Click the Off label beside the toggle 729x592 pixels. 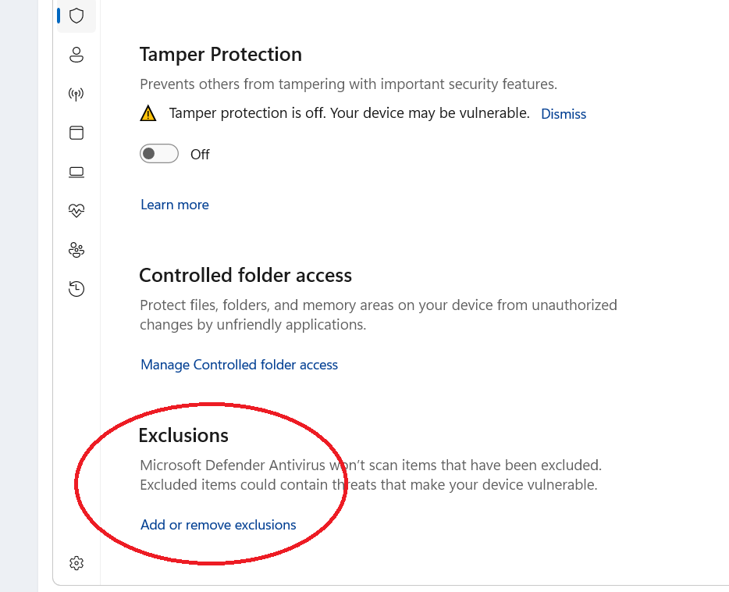coord(200,155)
